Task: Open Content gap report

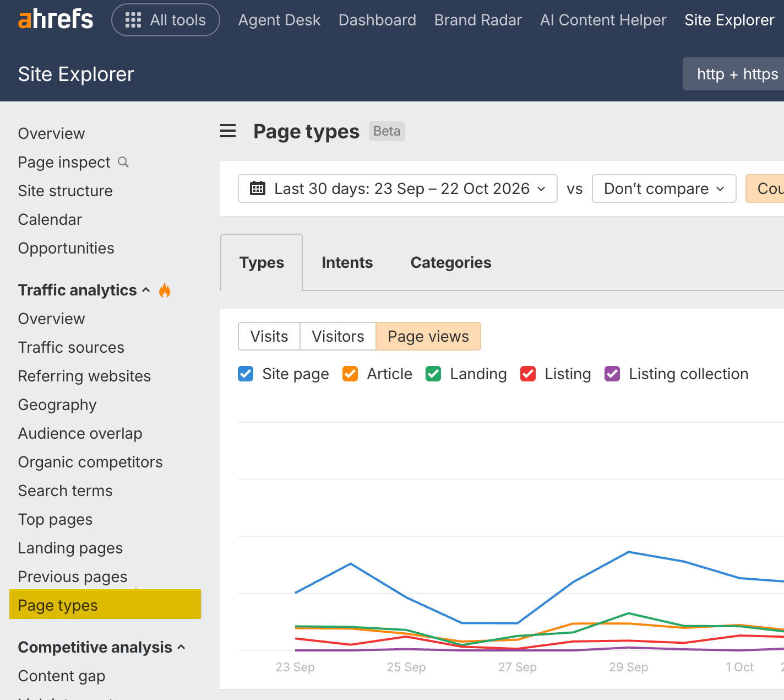Action: (x=62, y=676)
